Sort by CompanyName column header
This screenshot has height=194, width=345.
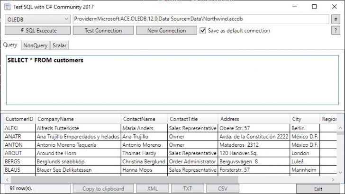click(x=78, y=119)
